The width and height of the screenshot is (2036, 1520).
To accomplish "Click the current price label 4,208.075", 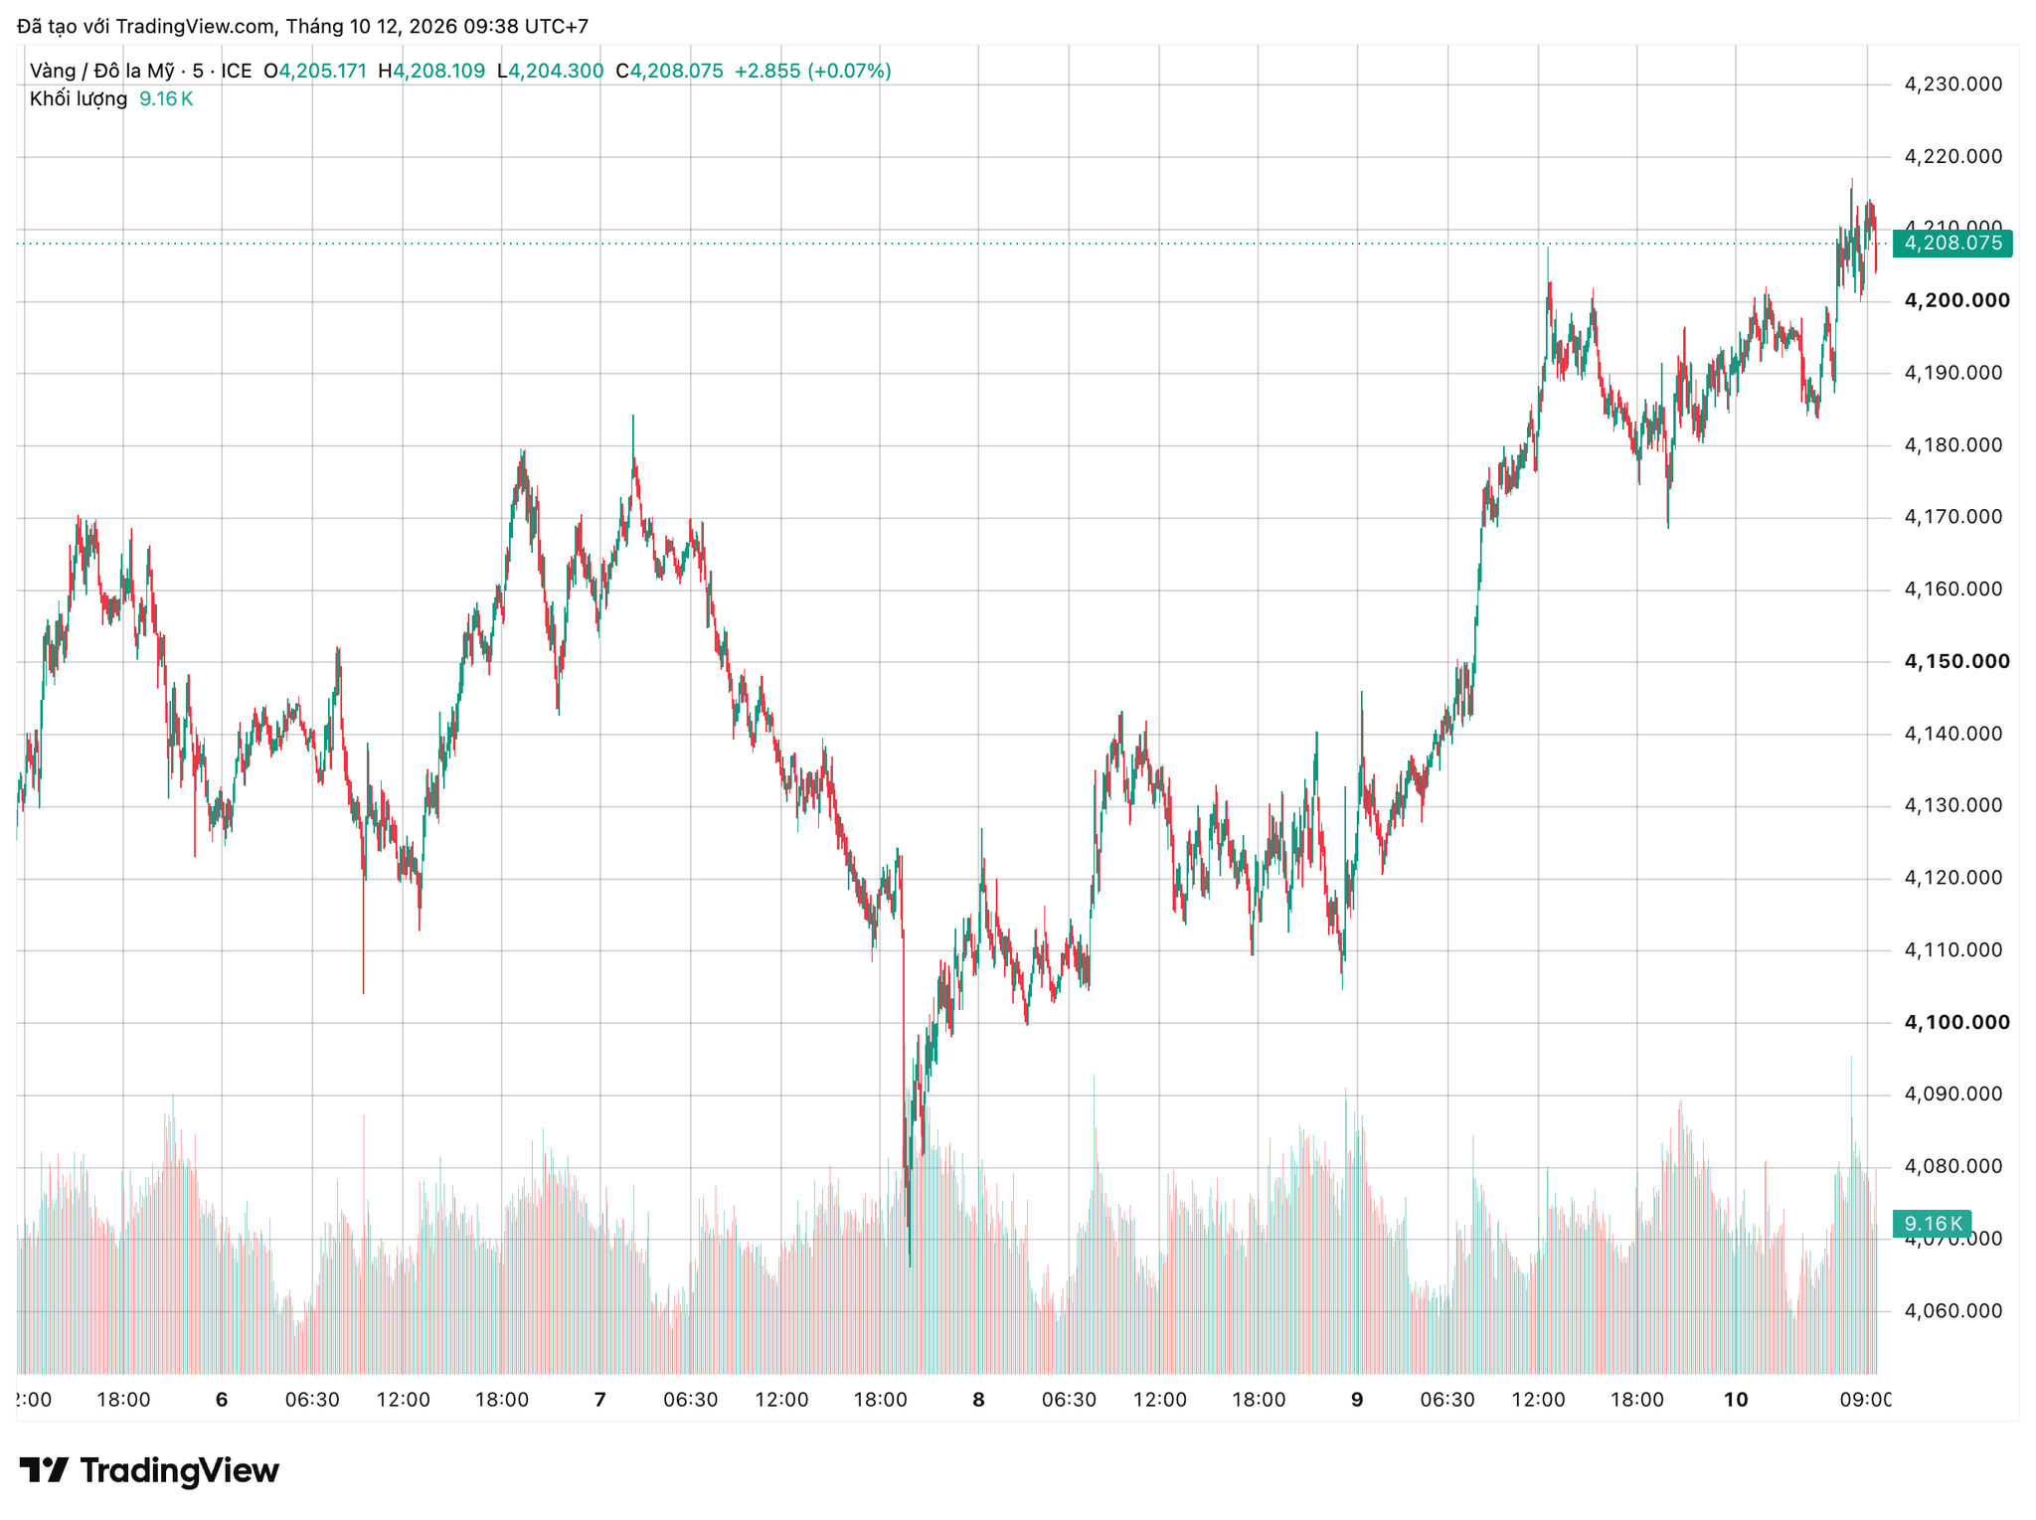I will 1952,243.
